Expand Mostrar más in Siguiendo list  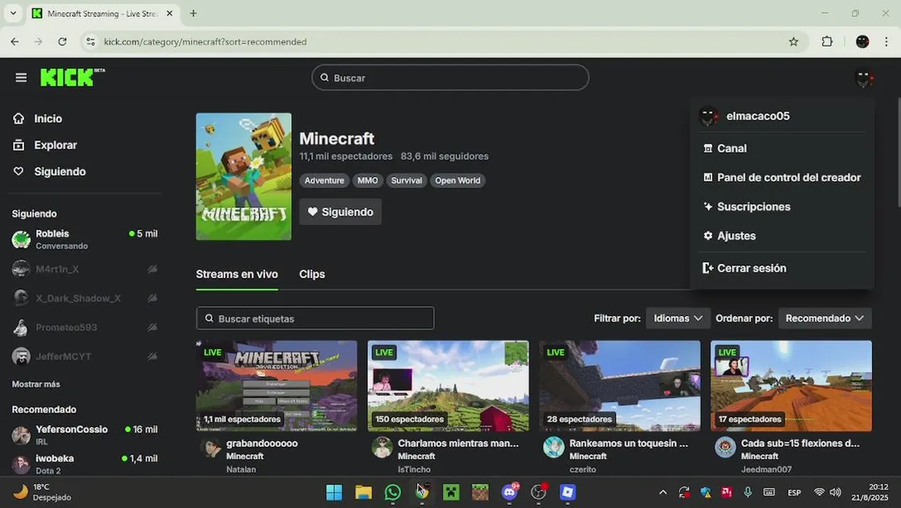click(36, 384)
